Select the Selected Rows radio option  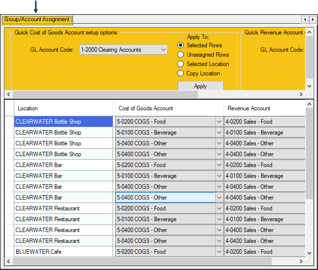click(x=181, y=45)
